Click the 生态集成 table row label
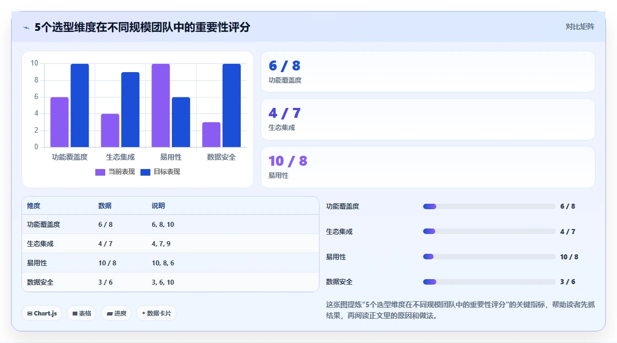Viewport: 617px width, 343px height. pos(40,244)
